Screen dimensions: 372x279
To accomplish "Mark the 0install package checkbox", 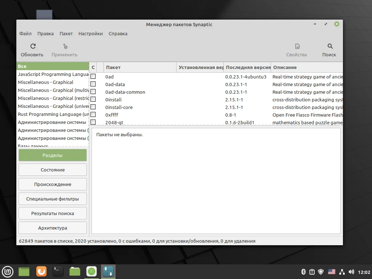I will tap(93, 100).
